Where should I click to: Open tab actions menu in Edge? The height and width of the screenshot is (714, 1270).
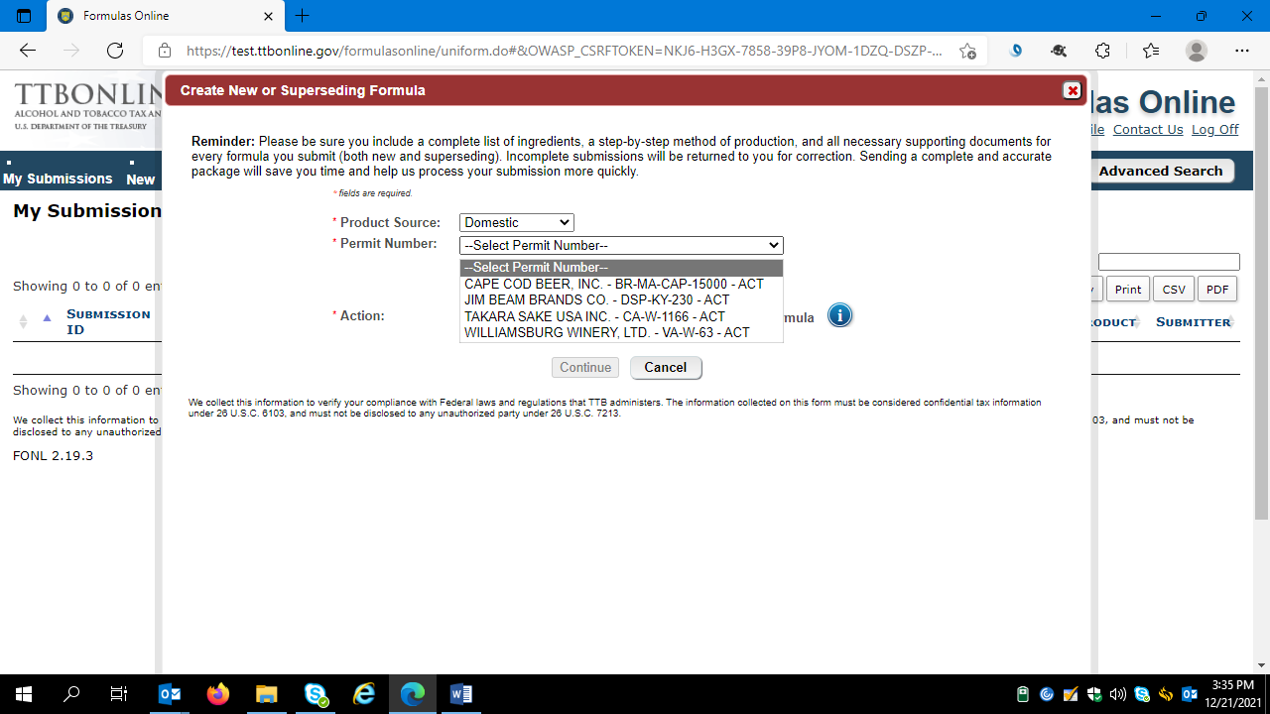tap(25, 16)
